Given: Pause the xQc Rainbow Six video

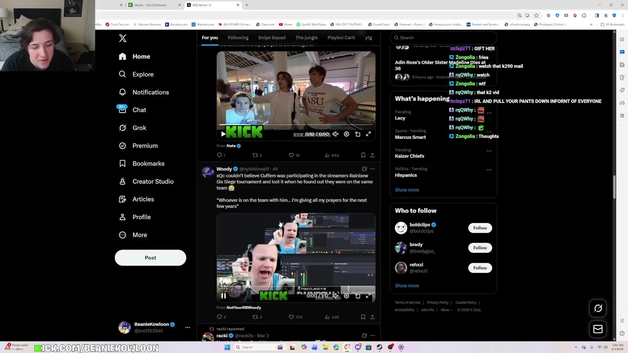Looking at the screenshot, I should click(223, 296).
